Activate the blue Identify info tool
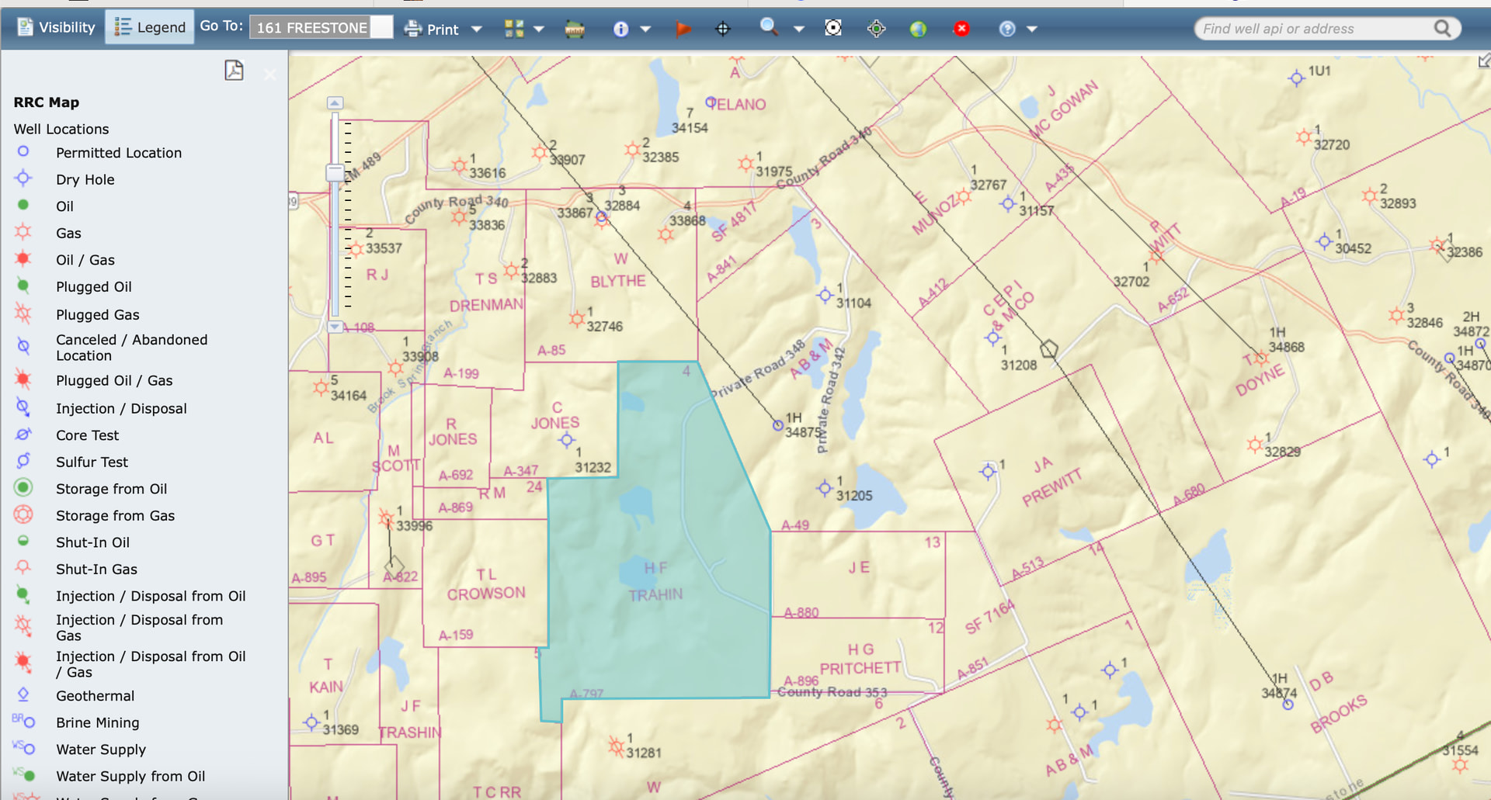This screenshot has height=800, width=1491. 620,29
